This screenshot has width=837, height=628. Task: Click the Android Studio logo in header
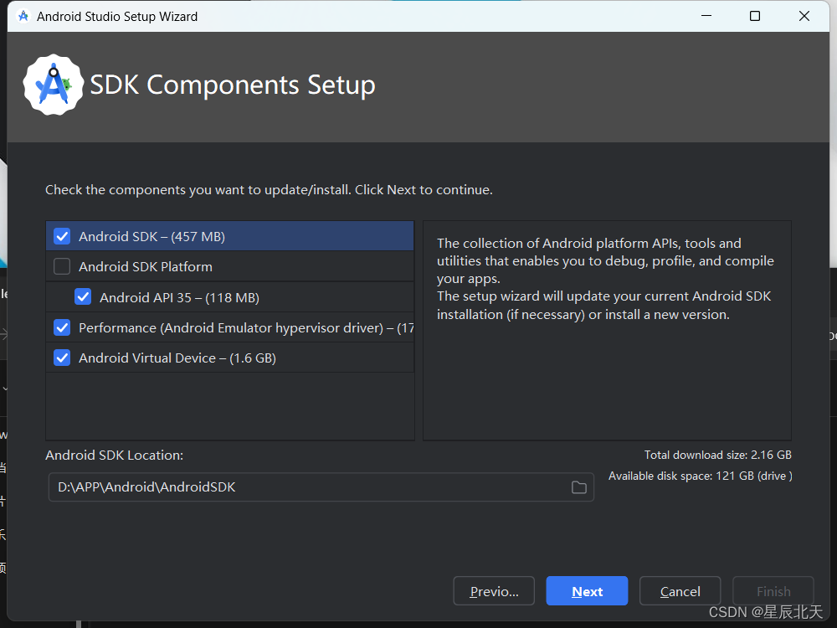[54, 85]
